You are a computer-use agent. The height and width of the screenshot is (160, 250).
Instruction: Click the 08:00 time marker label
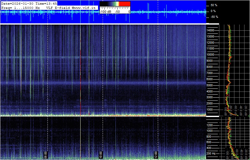click(46, 154)
